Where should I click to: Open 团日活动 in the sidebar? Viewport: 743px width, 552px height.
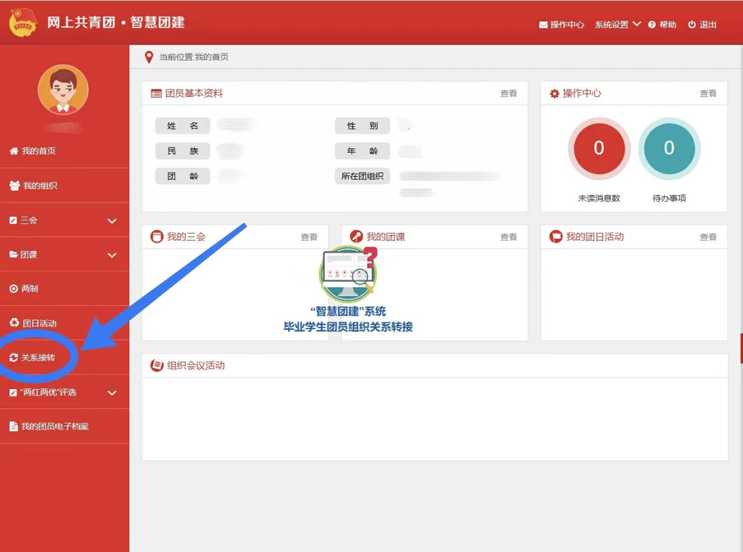point(40,323)
